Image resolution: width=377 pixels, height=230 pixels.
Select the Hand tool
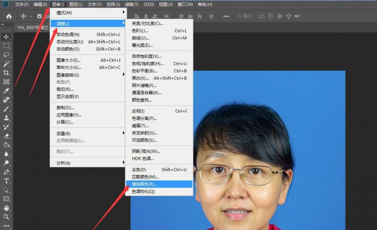[6, 208]
